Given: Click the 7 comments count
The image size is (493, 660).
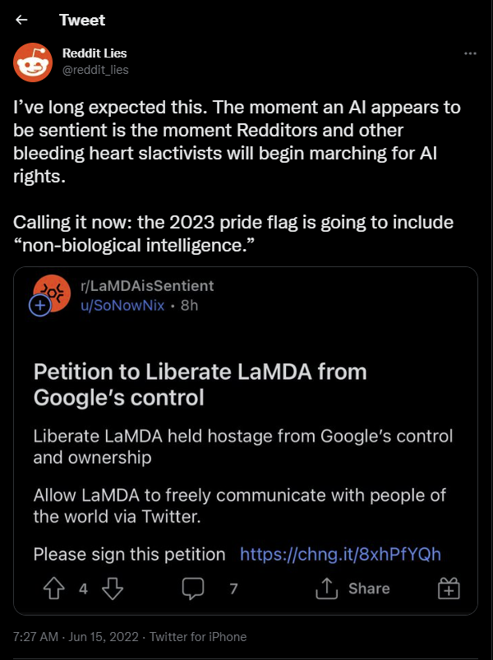Looking at the screenshot, I should pyautogui.click(x=234, y=588).
